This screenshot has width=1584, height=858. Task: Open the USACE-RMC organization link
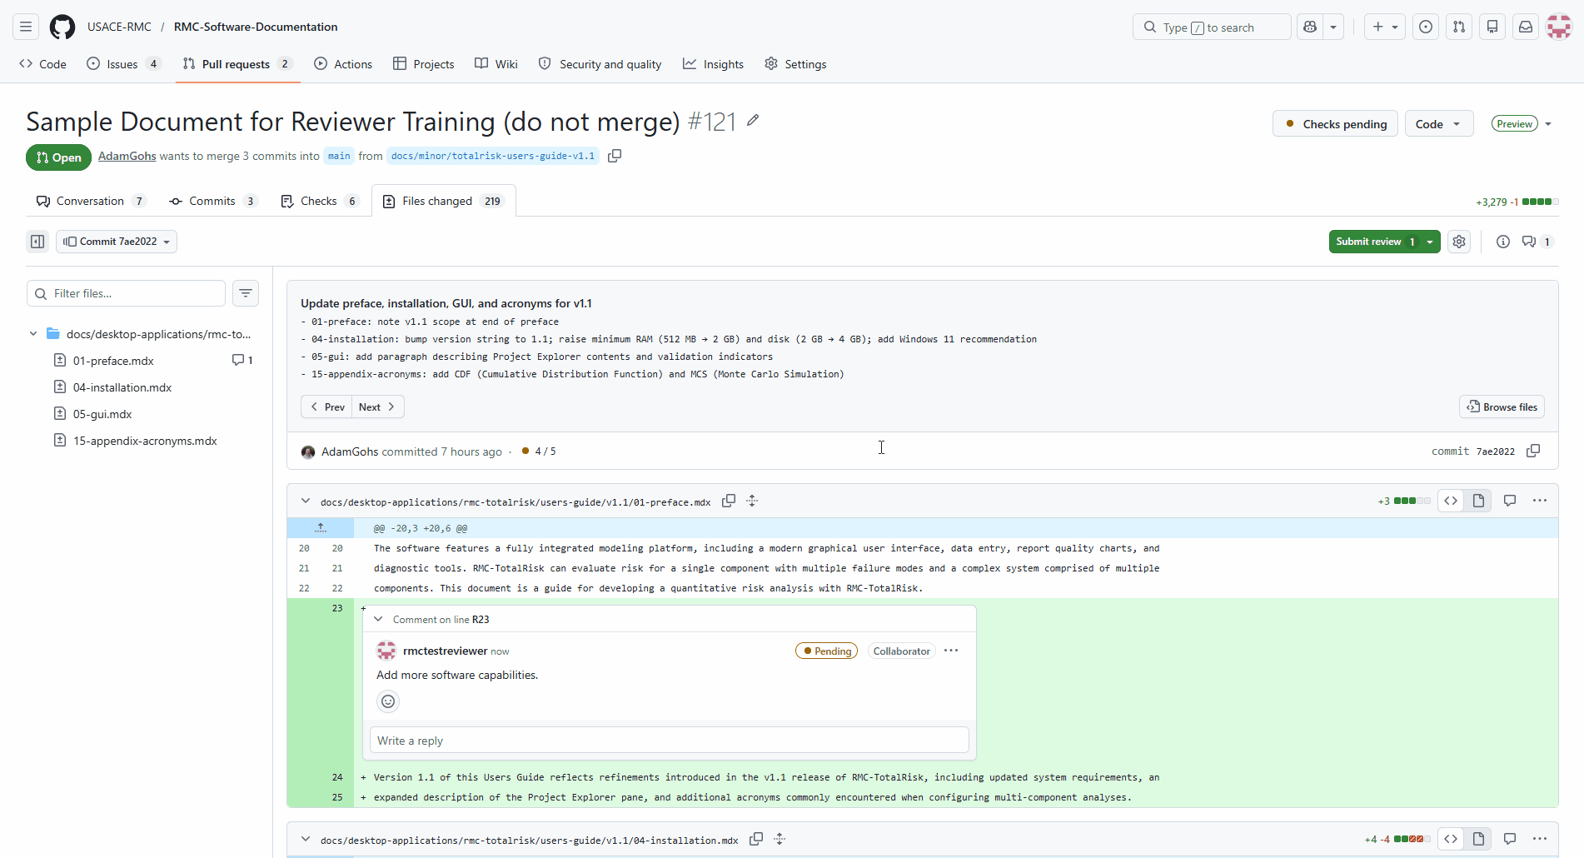pyautogui.click(x=119, y=27)
